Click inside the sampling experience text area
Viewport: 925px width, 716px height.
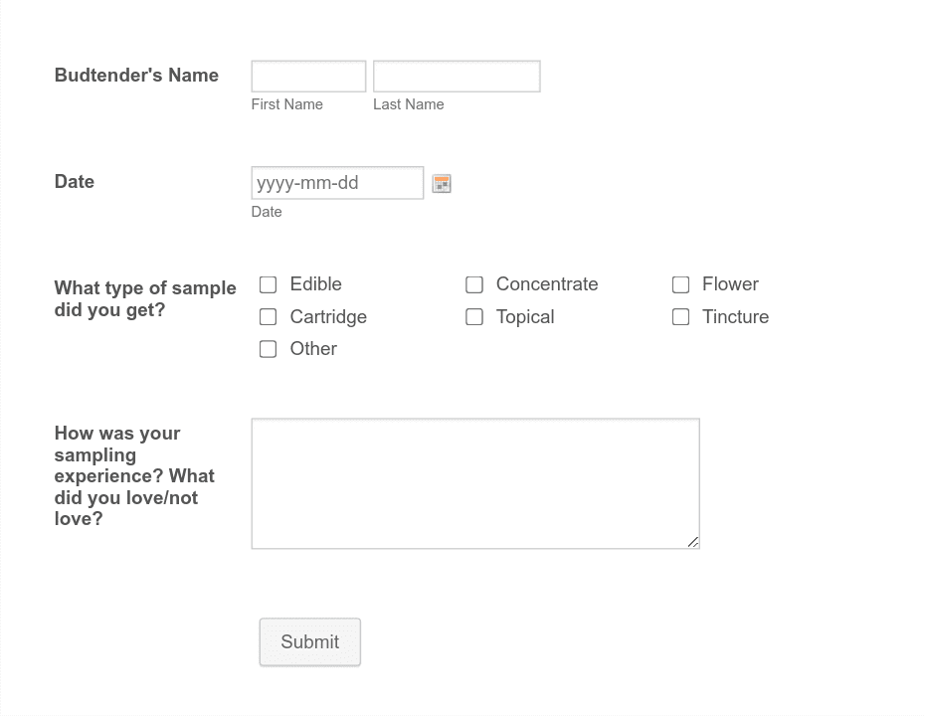point(475,483)
